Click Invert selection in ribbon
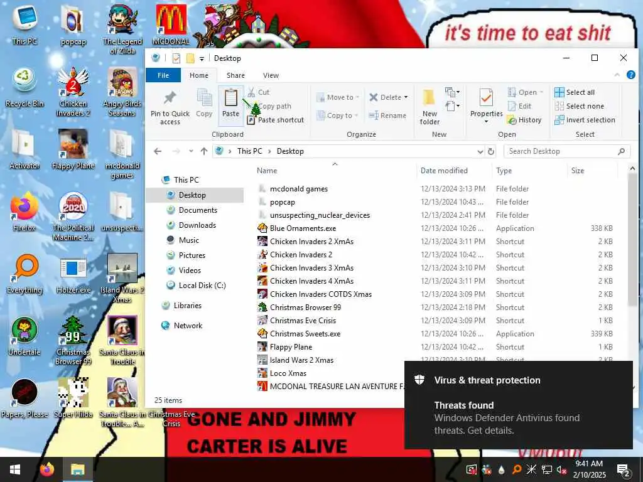This screenshot has width=643, height=482. coord(585,120)
